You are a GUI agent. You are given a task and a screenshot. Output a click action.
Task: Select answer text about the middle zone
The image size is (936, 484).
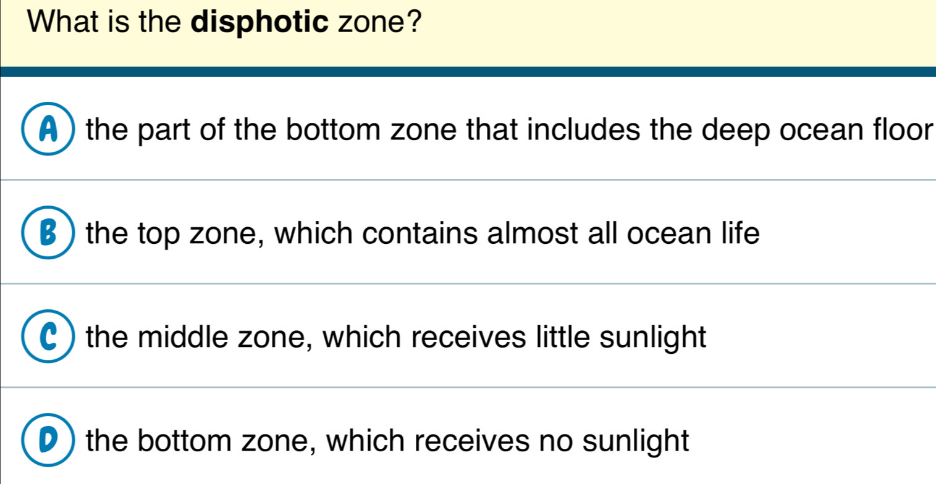pos(396,338)
